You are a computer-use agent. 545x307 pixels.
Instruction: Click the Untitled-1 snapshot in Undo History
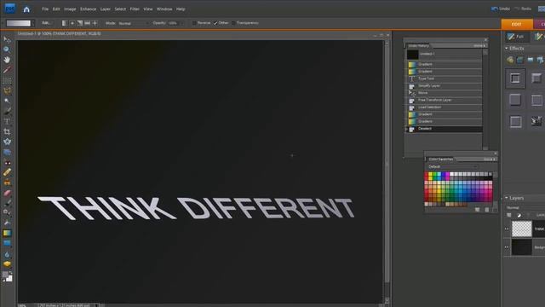[445, 55]
